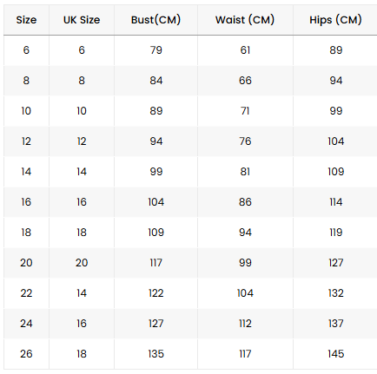Select bust value 135 in last row
Screen dimensions: 377x374
[x=156, y=354]
